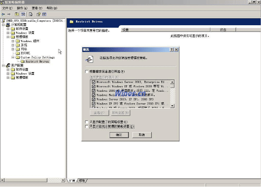Collapse the Custom Policy Settings node
Image resolution: width=261 pixels, height=187 pixels.
point(13,57)
